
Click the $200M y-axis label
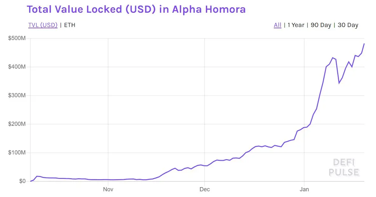17,124
